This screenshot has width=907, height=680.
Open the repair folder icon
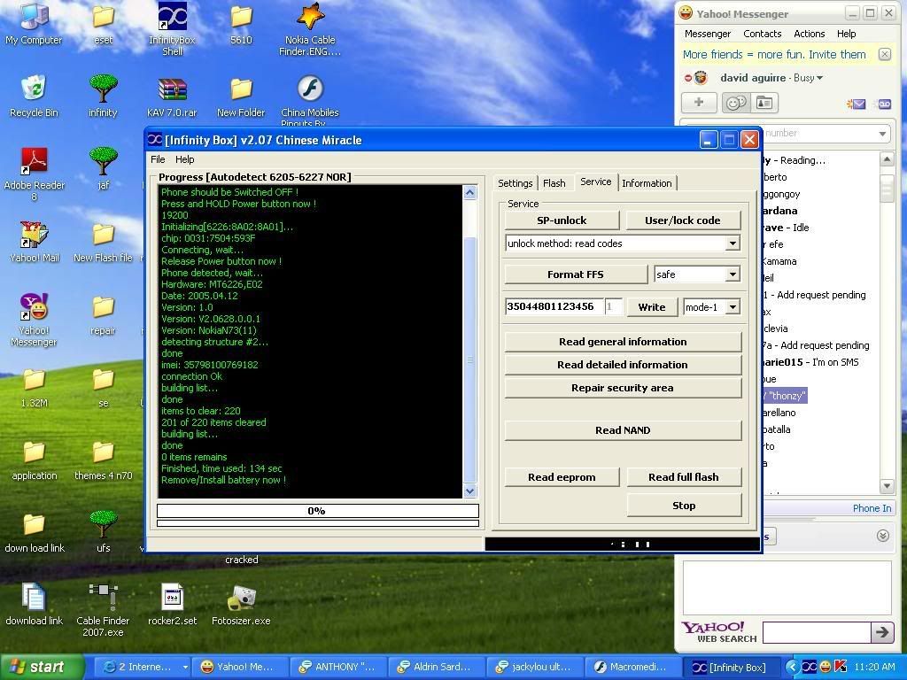click(103, 314)
